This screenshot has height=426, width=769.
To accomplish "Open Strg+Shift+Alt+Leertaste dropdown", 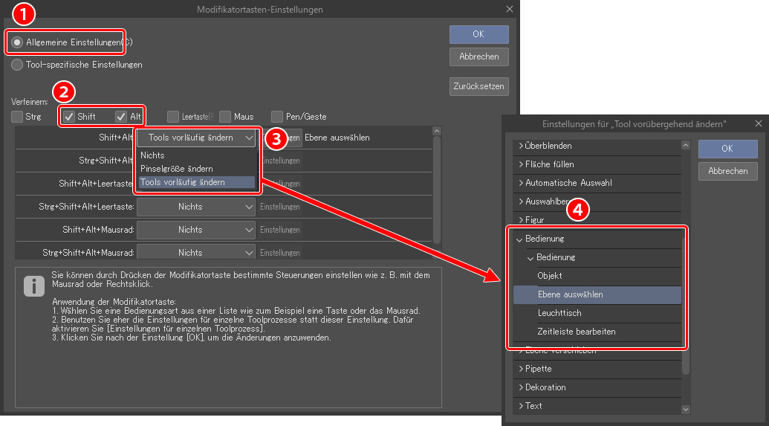I will coord(198,207).
